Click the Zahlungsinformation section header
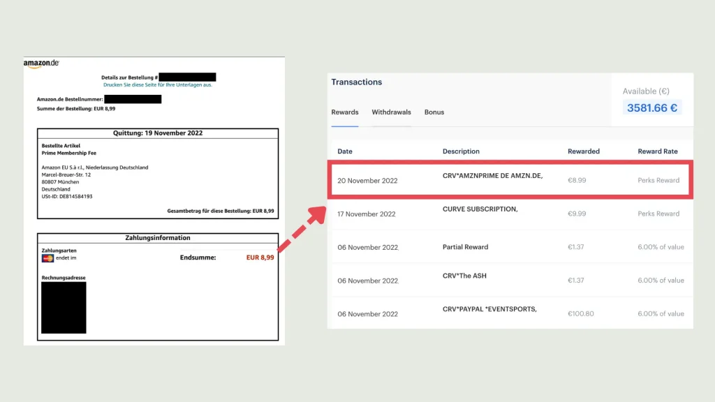 coord(158,238)
